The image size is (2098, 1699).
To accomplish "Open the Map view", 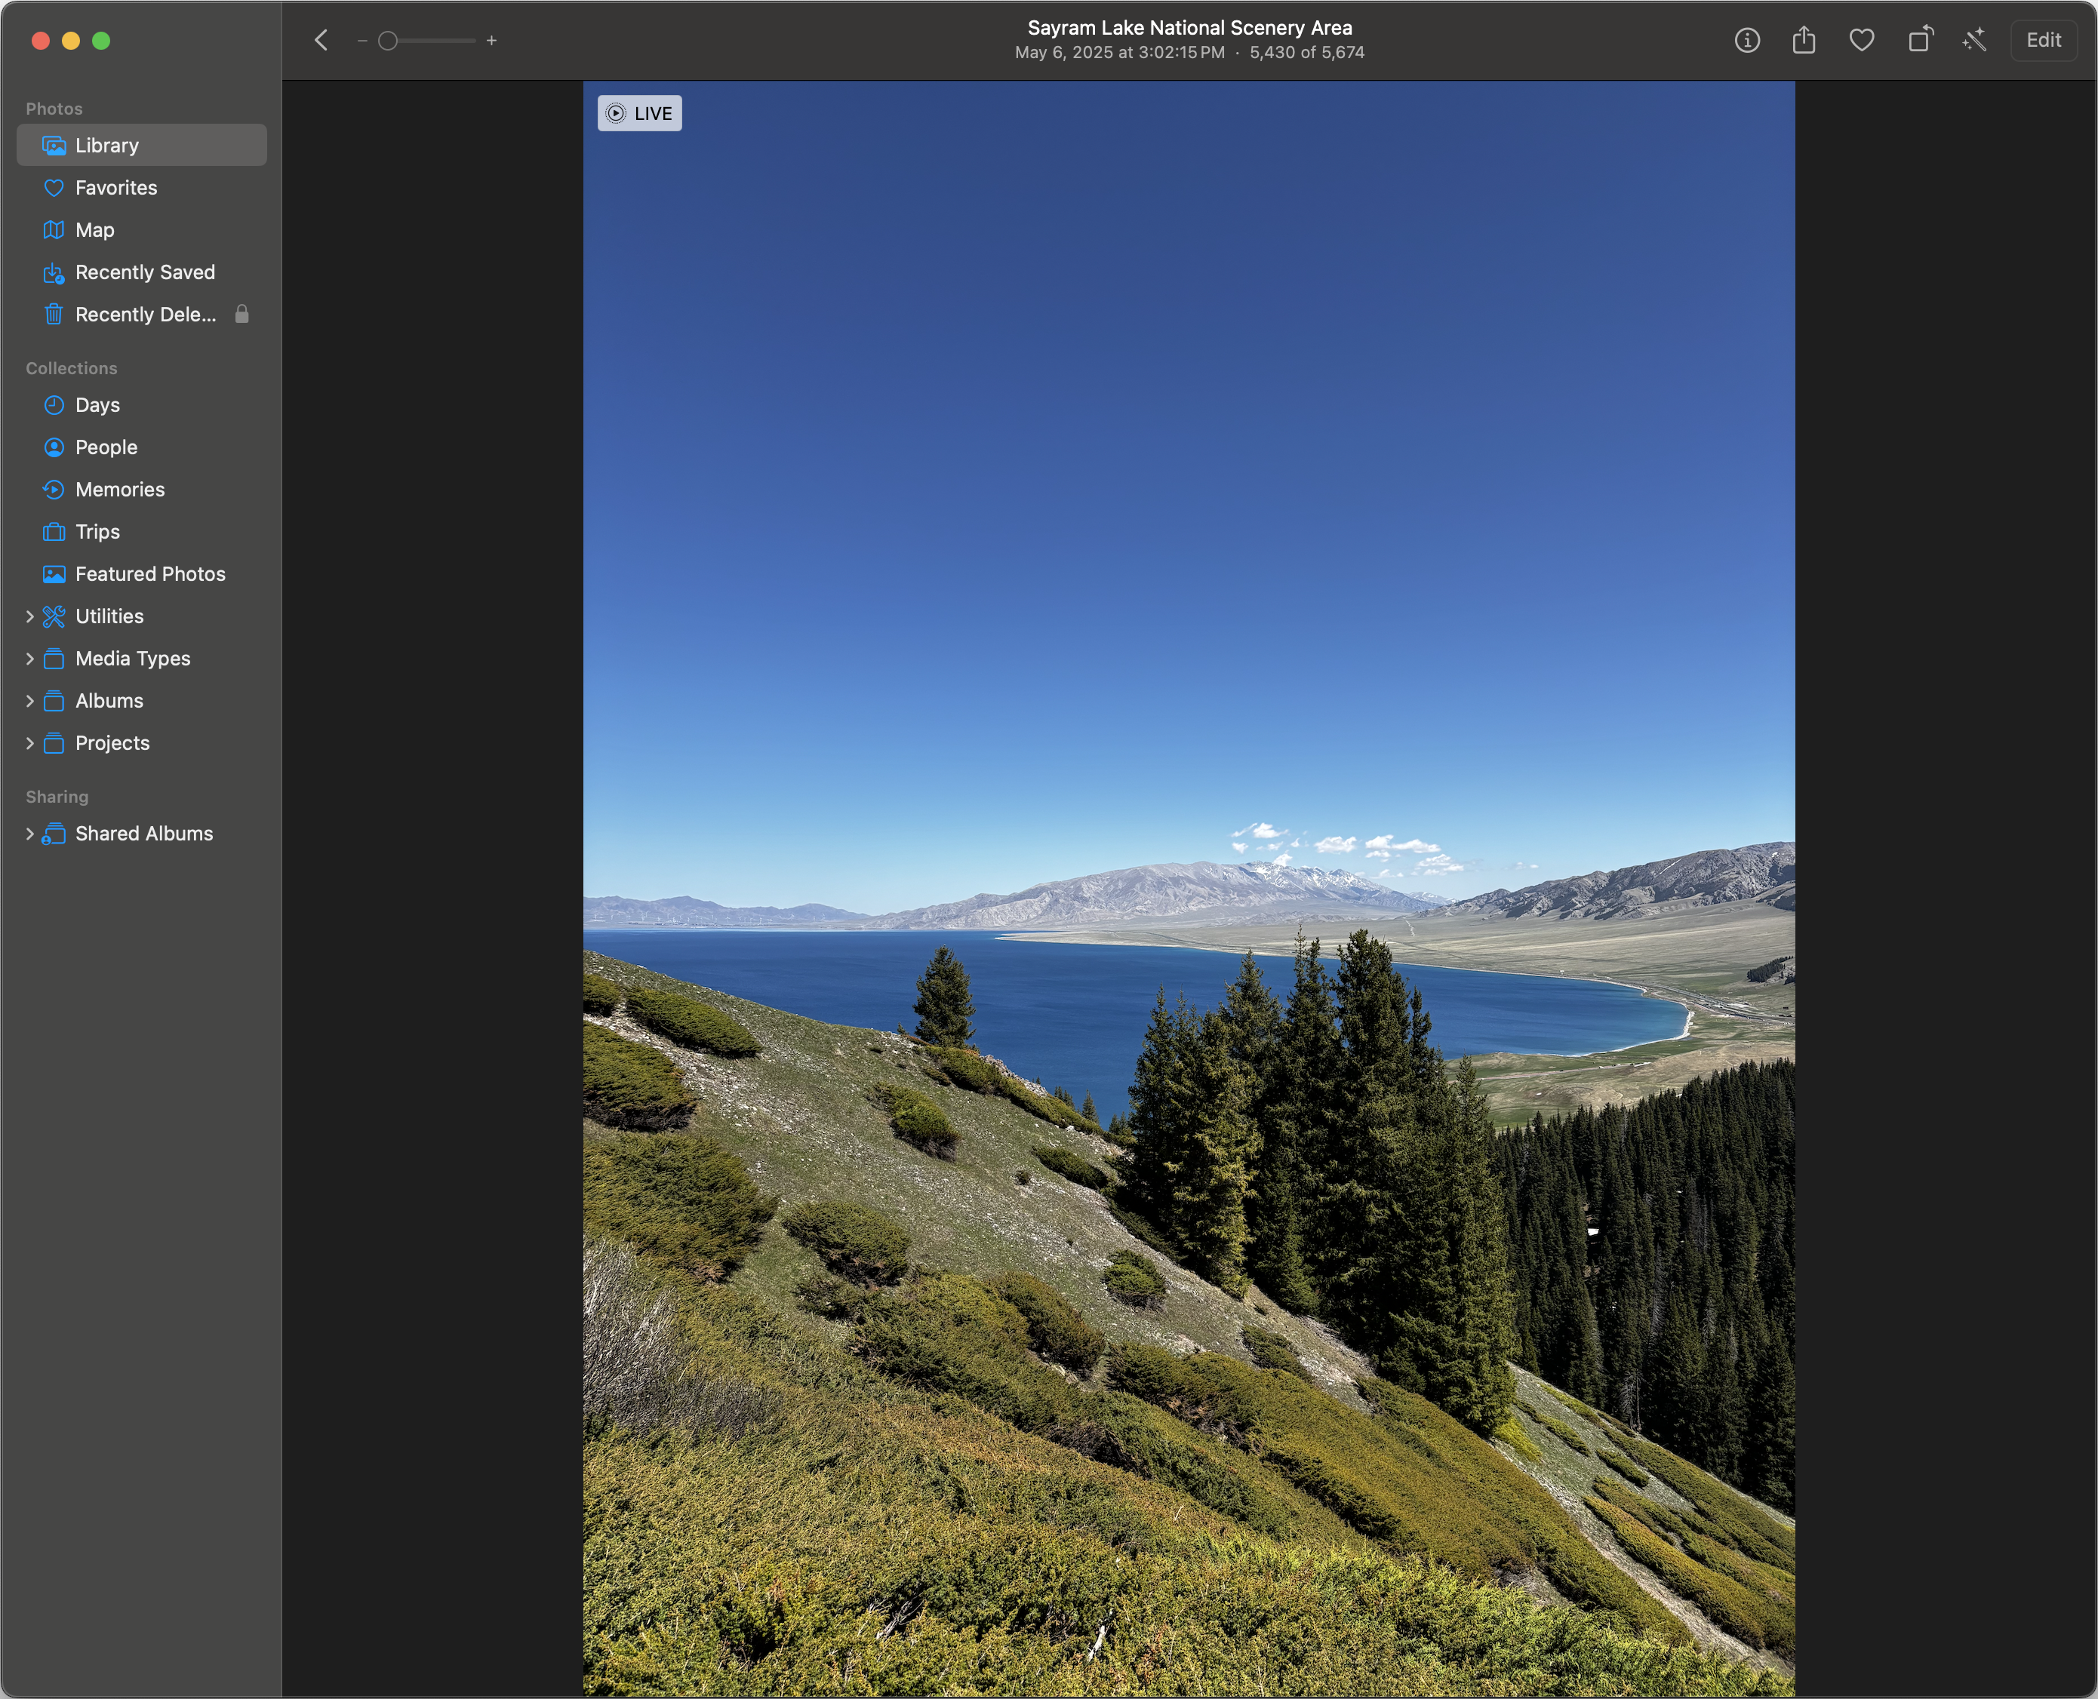I will tap(94, 230).
